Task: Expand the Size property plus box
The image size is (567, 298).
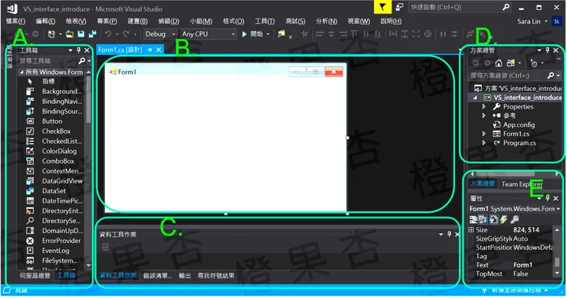Action: click(x=470, y=229)
